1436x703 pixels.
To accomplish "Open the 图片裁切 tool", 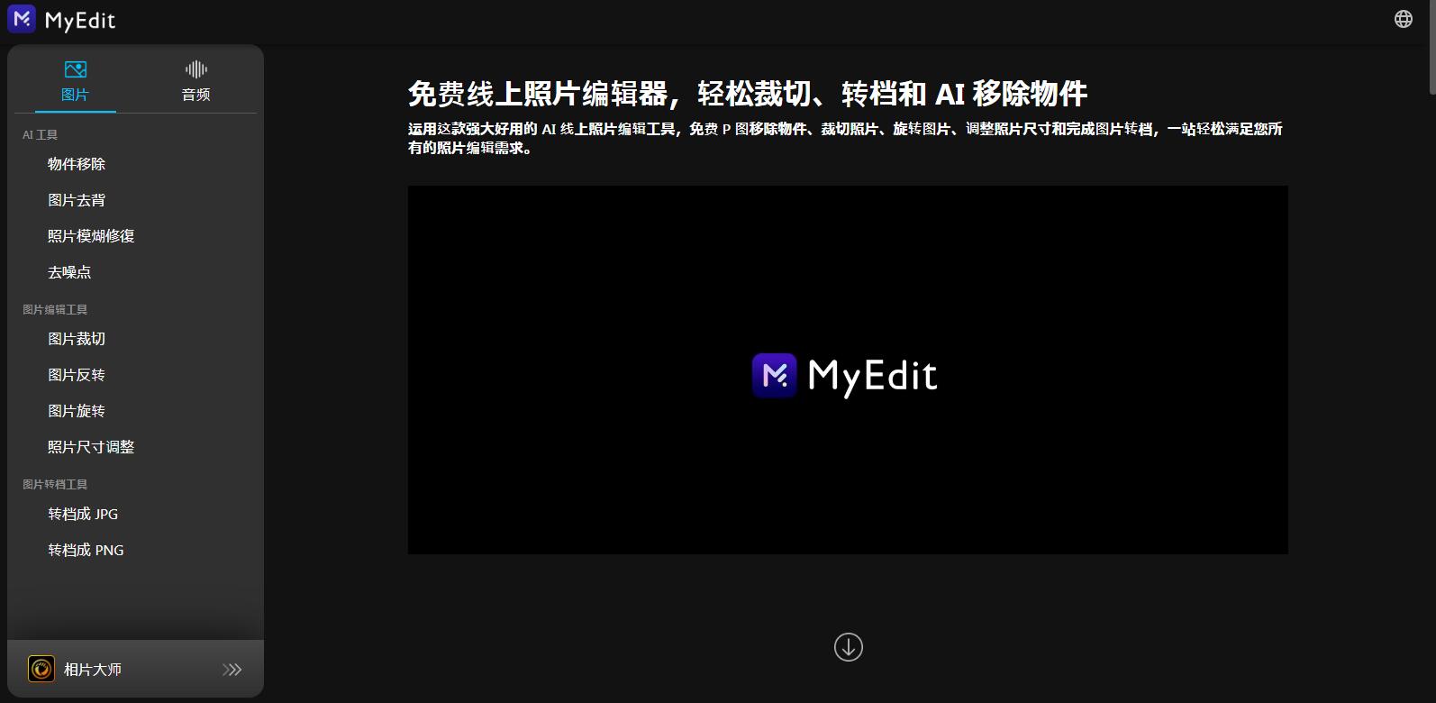I will [x=77, y=339].
